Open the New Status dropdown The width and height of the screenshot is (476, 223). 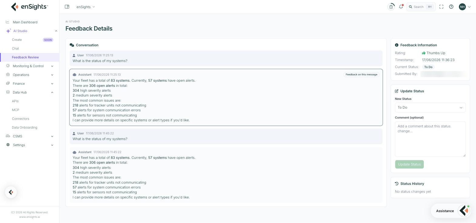(x=430, y=107)
